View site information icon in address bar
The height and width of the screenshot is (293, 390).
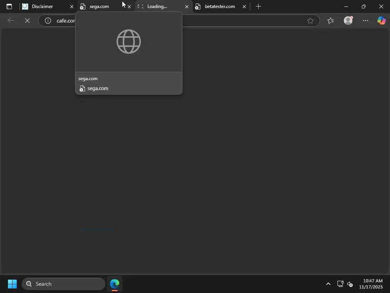tap(48, 21)
